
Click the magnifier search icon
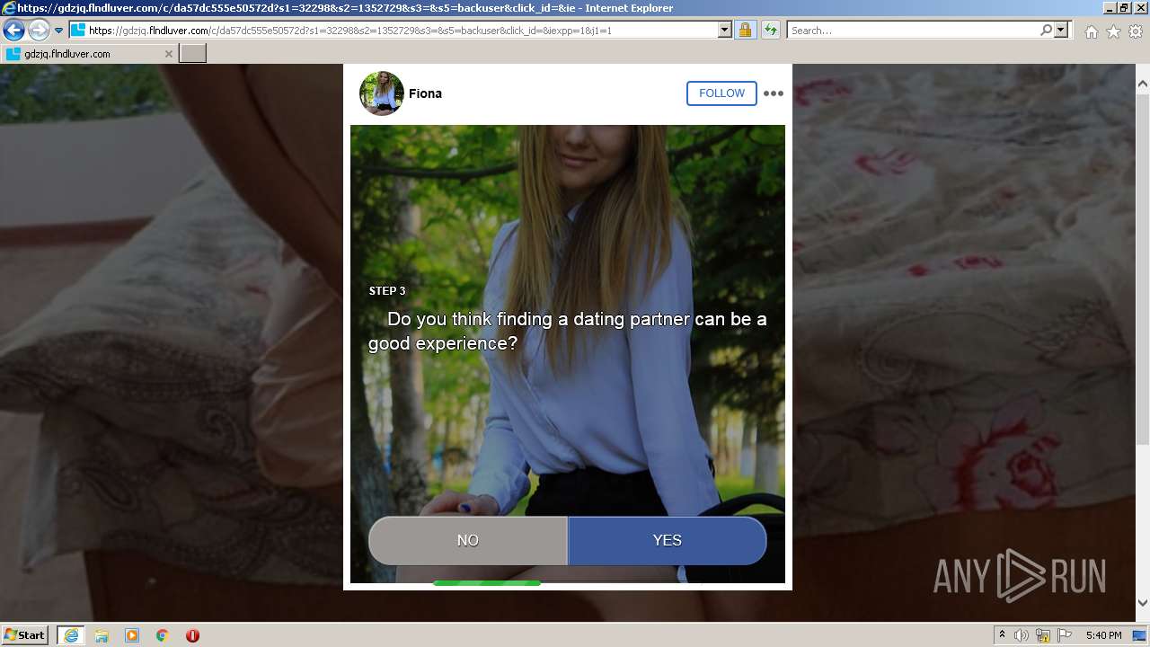pos(1046,31)
